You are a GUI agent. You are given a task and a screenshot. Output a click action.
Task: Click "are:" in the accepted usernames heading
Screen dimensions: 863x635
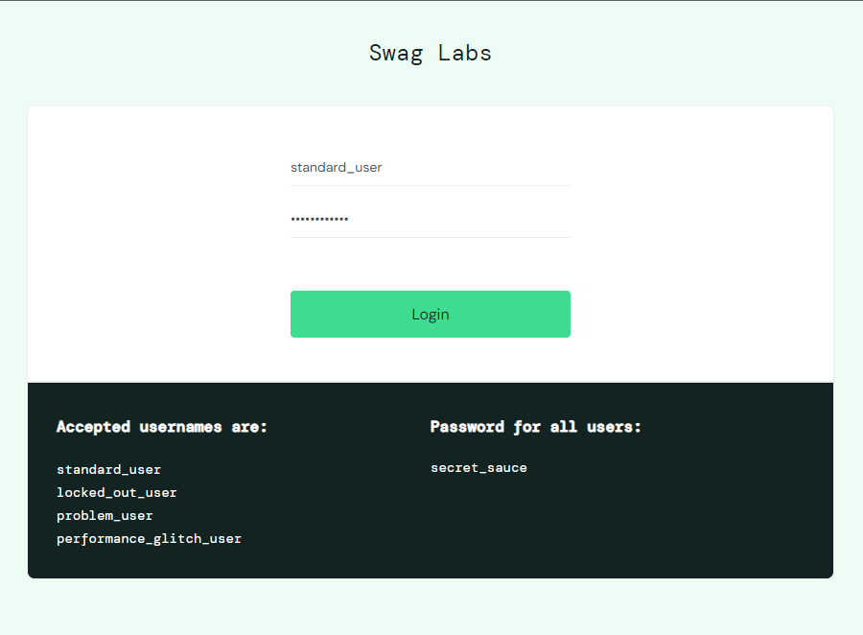coord(249,427)
